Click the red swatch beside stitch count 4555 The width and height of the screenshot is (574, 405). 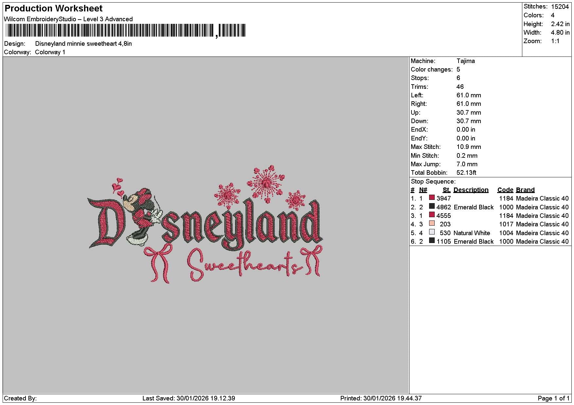432,215
